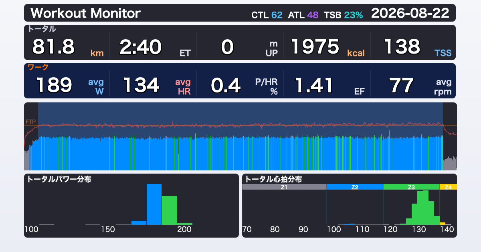Click the 1.41 EF value
Image resolution: width=481 pixels, height=252 pixels.
[330, 85]
